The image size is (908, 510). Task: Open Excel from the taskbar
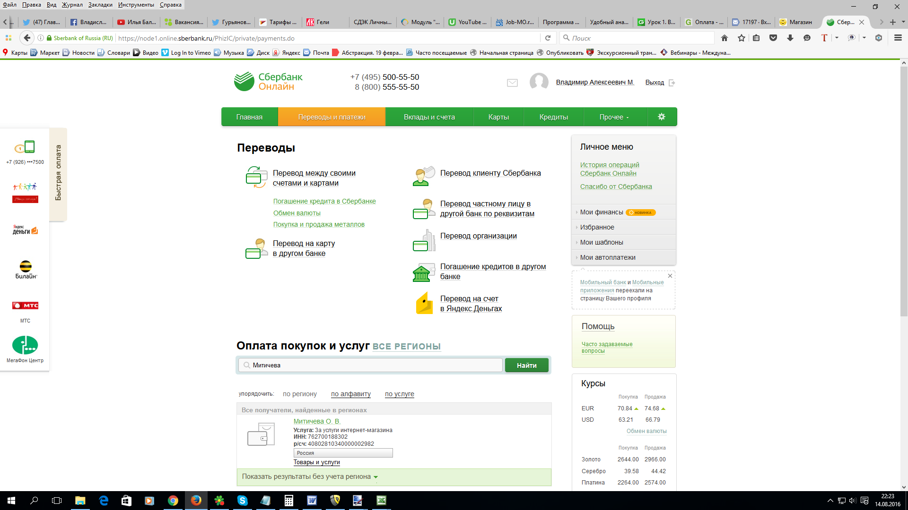[x=381, y=501]
